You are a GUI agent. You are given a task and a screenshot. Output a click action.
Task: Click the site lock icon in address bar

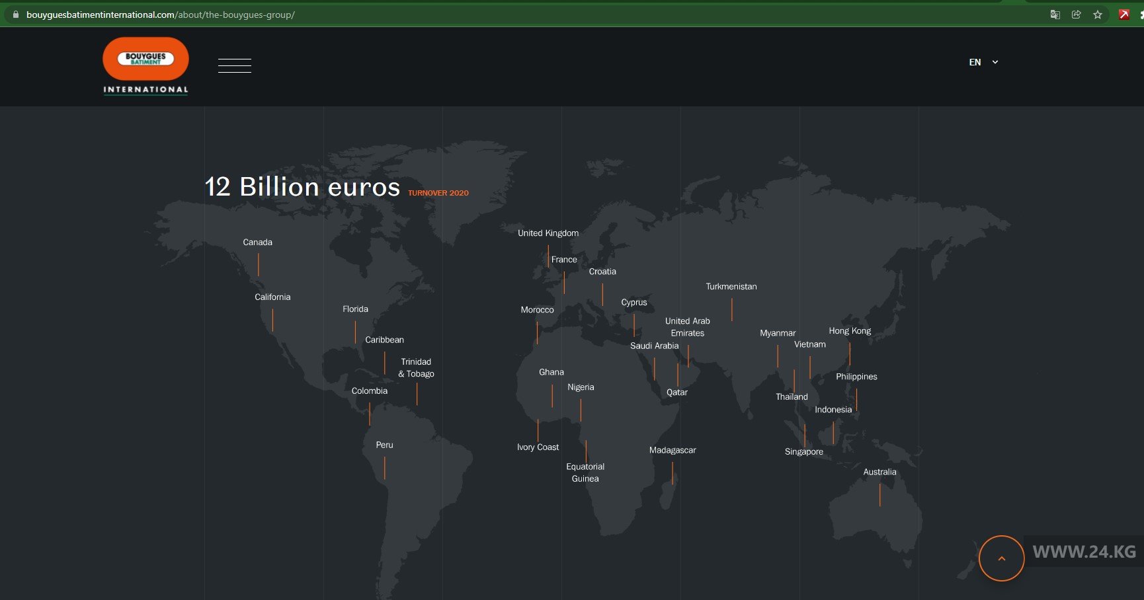(16, 15)
